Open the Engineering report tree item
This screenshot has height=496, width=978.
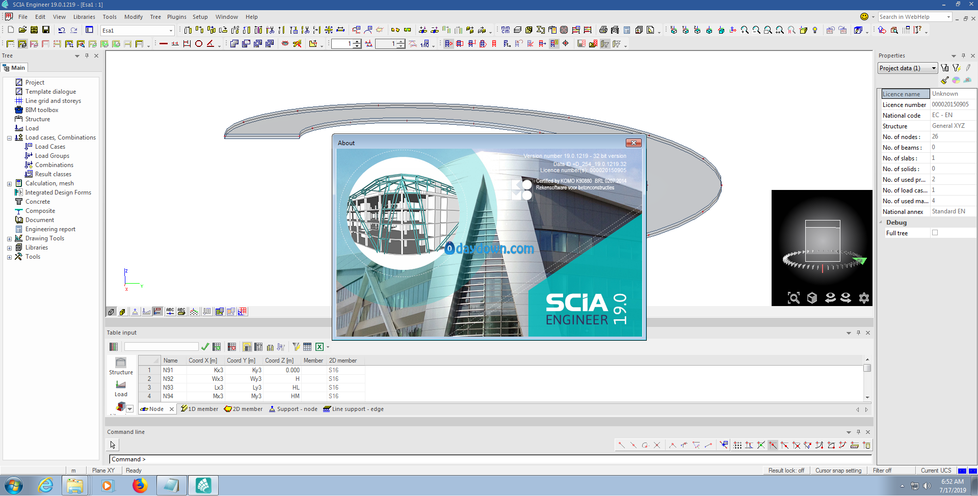click(50, 229)
